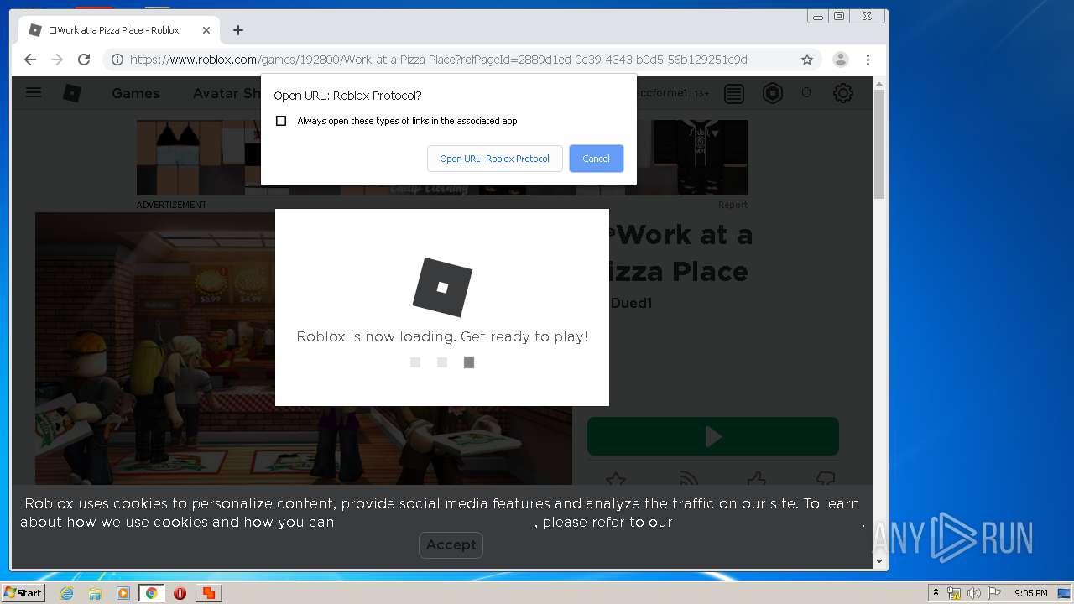Open Roblox settings gear
The width and height of the screenshot is (1074, 604).
(x=843, y=93)
